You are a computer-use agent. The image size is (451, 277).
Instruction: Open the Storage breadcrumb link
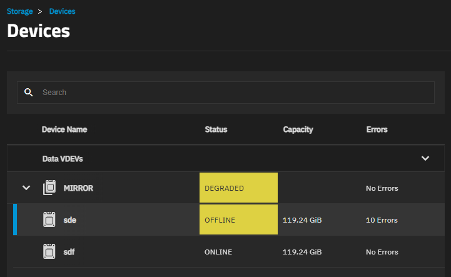pos(19,11)
